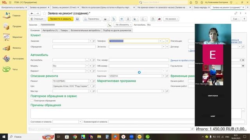Click the Данные по пробегу link
The height and width of the screenshot is (140, 250).
point(182,61)
